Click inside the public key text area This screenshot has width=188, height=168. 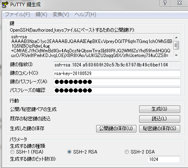pyautogui.click(x=92, y=46)
